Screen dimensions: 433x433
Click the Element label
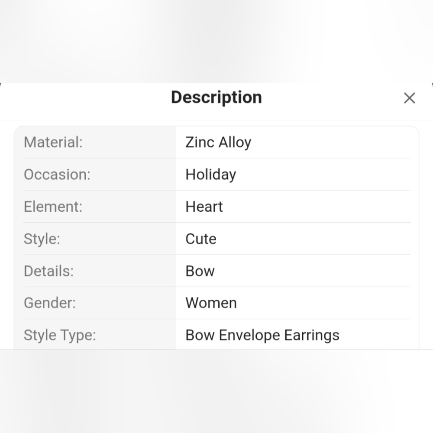click(53, 207)
